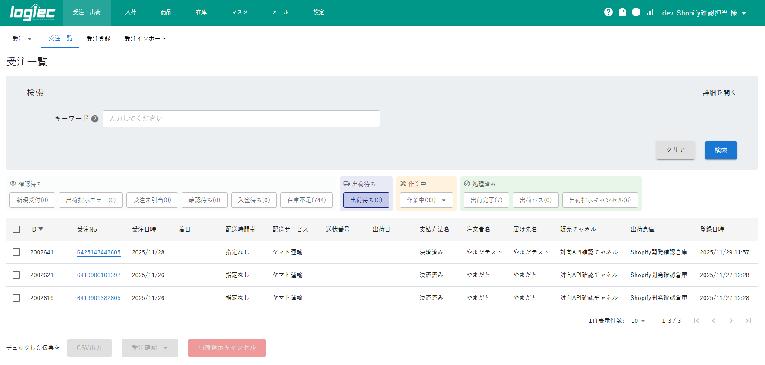
Task: Click the keyword help tooltip icon
Action: (x=95, y=119)
